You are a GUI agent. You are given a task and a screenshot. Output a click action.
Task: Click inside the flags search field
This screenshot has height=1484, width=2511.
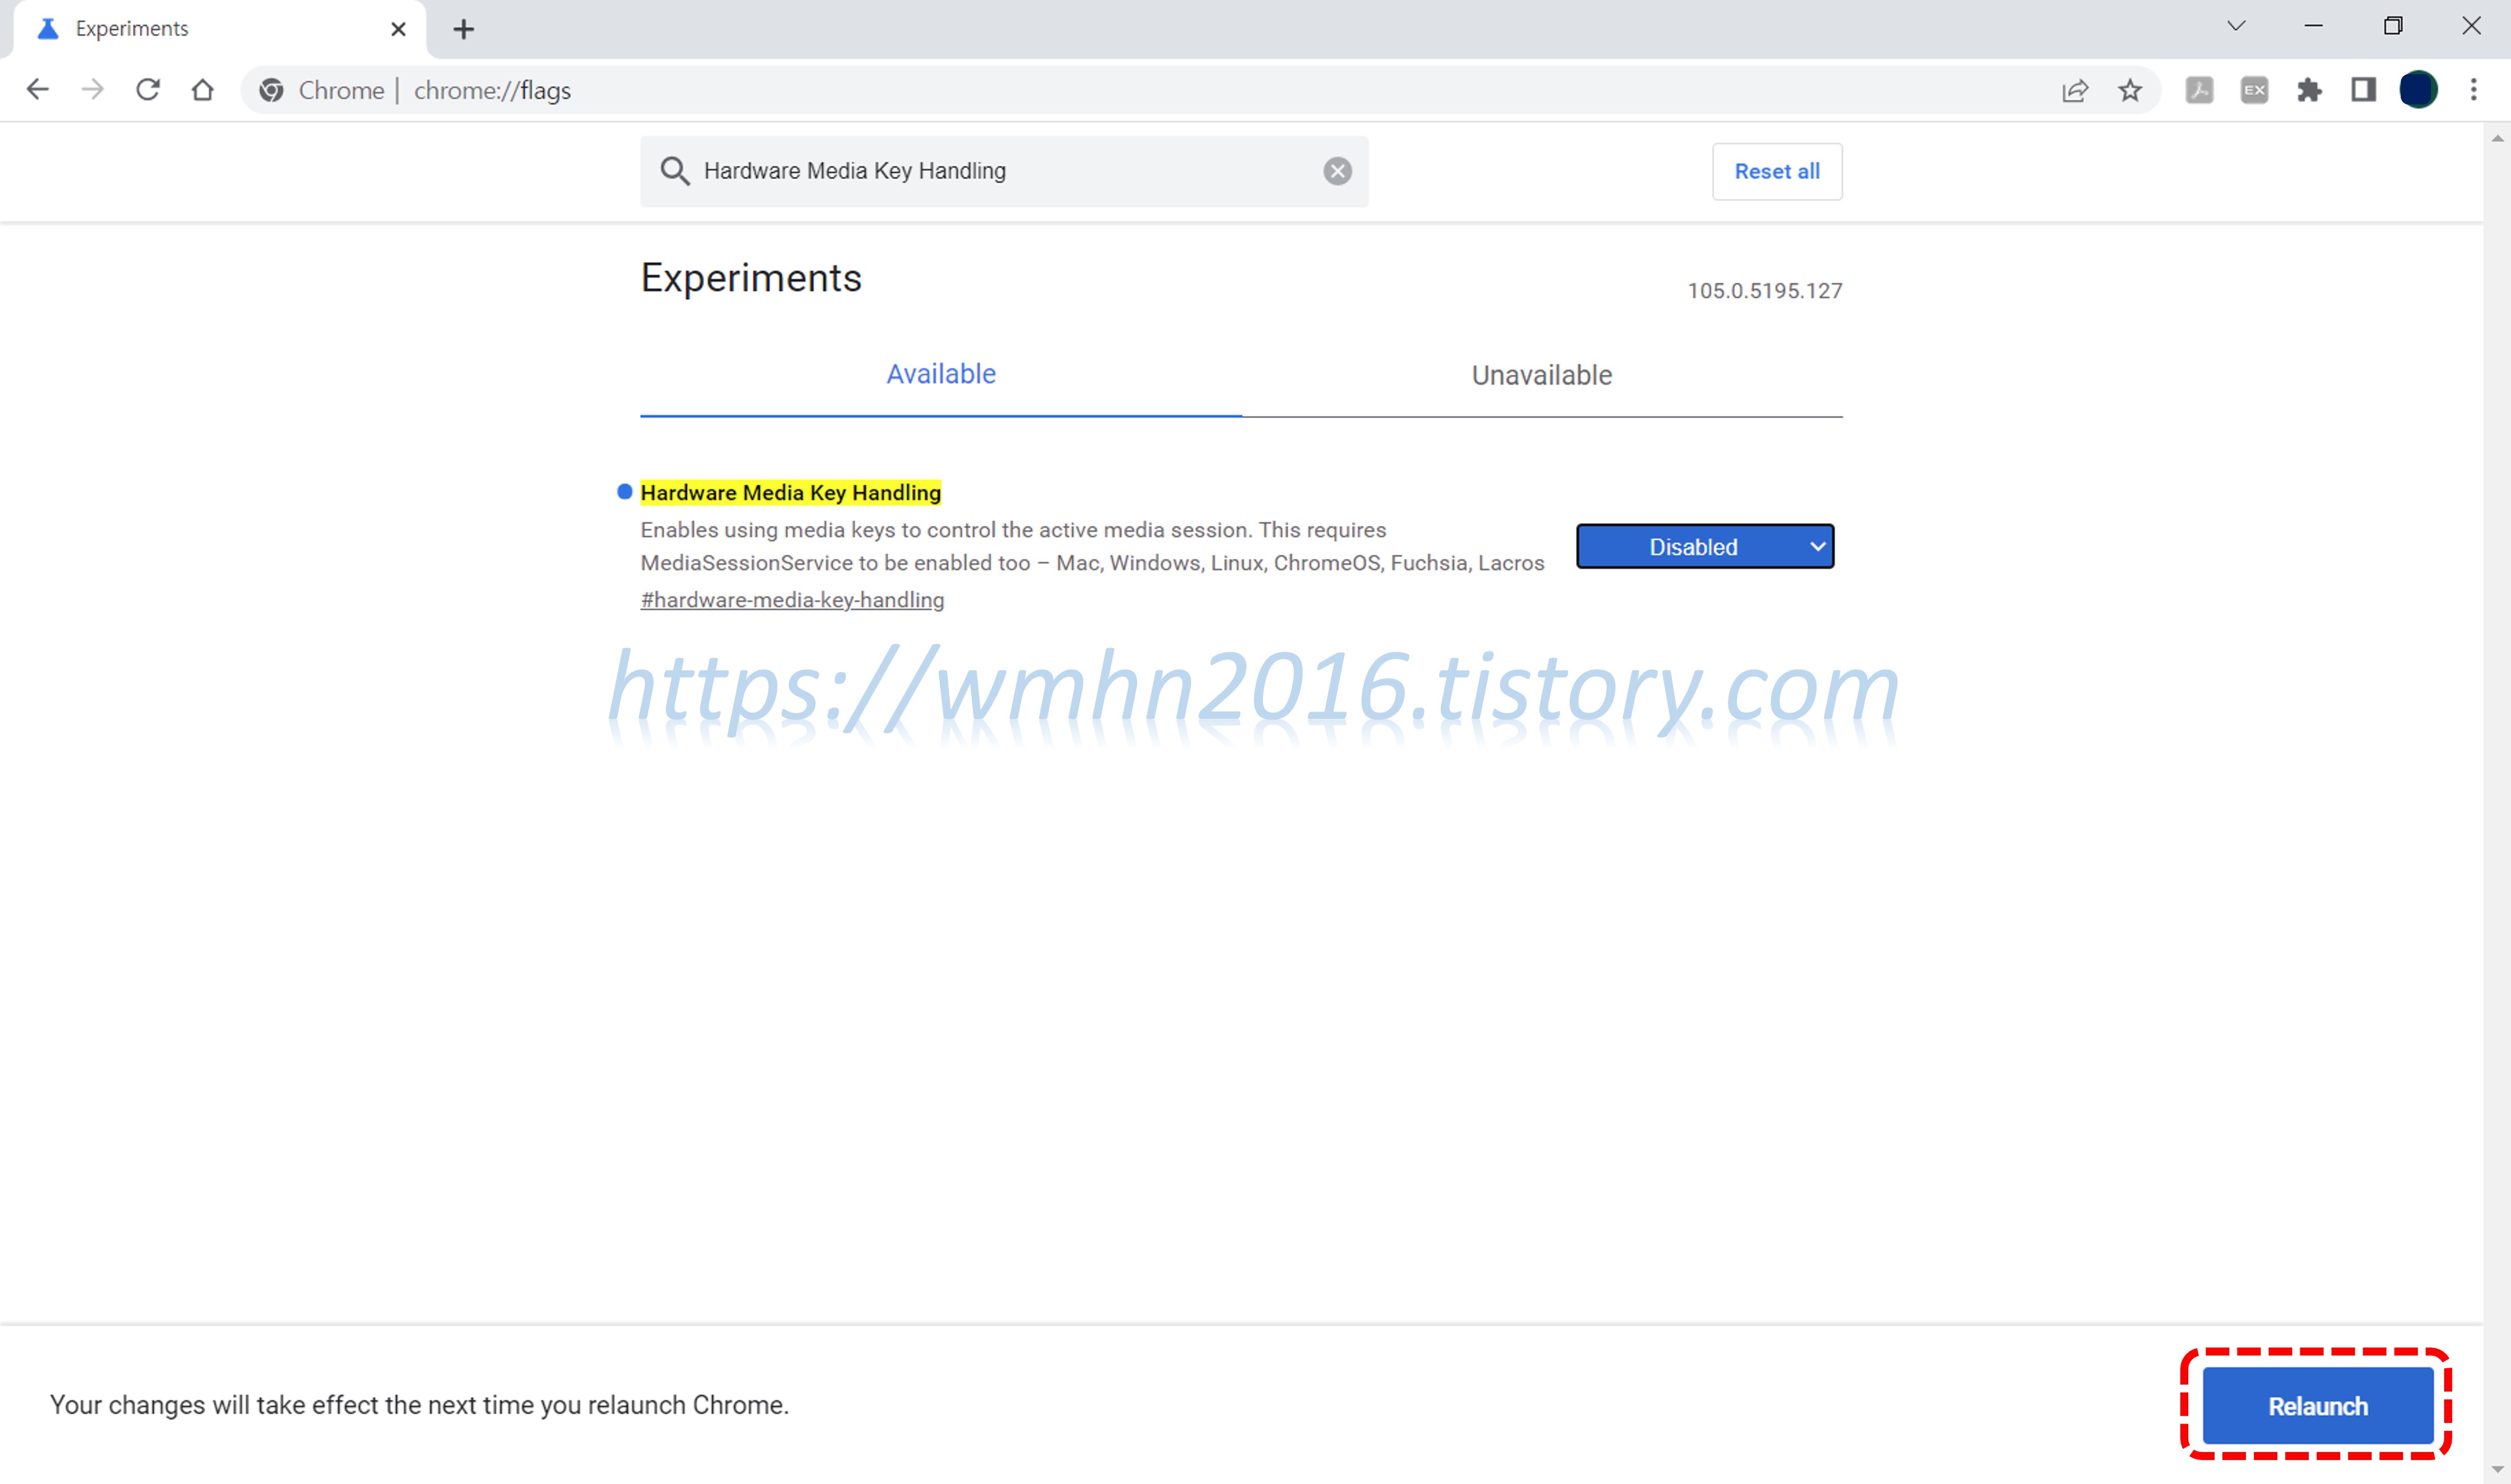pyautogui.click(x=1004, y=171)
